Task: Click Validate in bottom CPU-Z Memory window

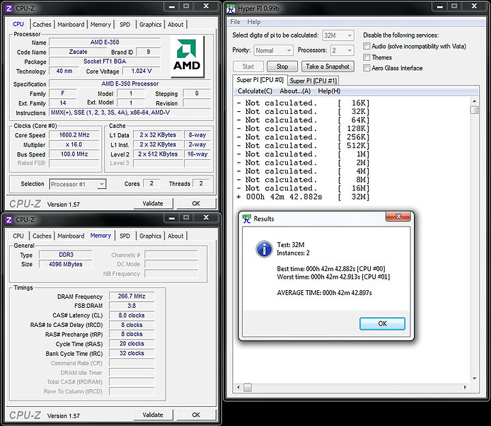Action: (x=153, y=415)
